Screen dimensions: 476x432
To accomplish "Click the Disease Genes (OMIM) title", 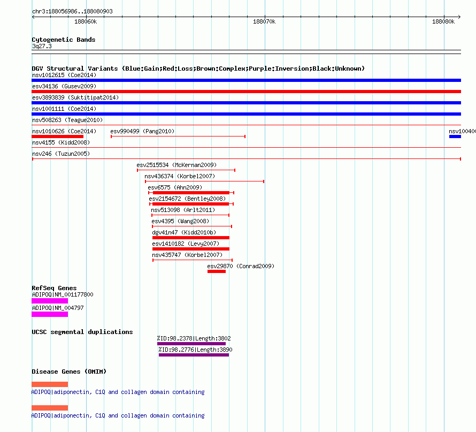I will pyautogui.click(x=69, y=371).
